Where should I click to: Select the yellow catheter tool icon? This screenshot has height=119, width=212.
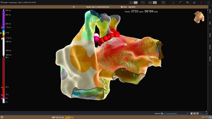[x=181, y=2]
